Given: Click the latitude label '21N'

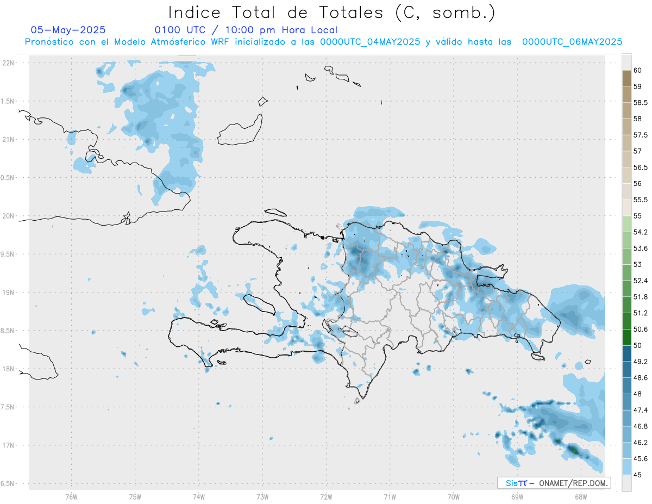Looking at the screenshot, I should (x=9, y=140).
